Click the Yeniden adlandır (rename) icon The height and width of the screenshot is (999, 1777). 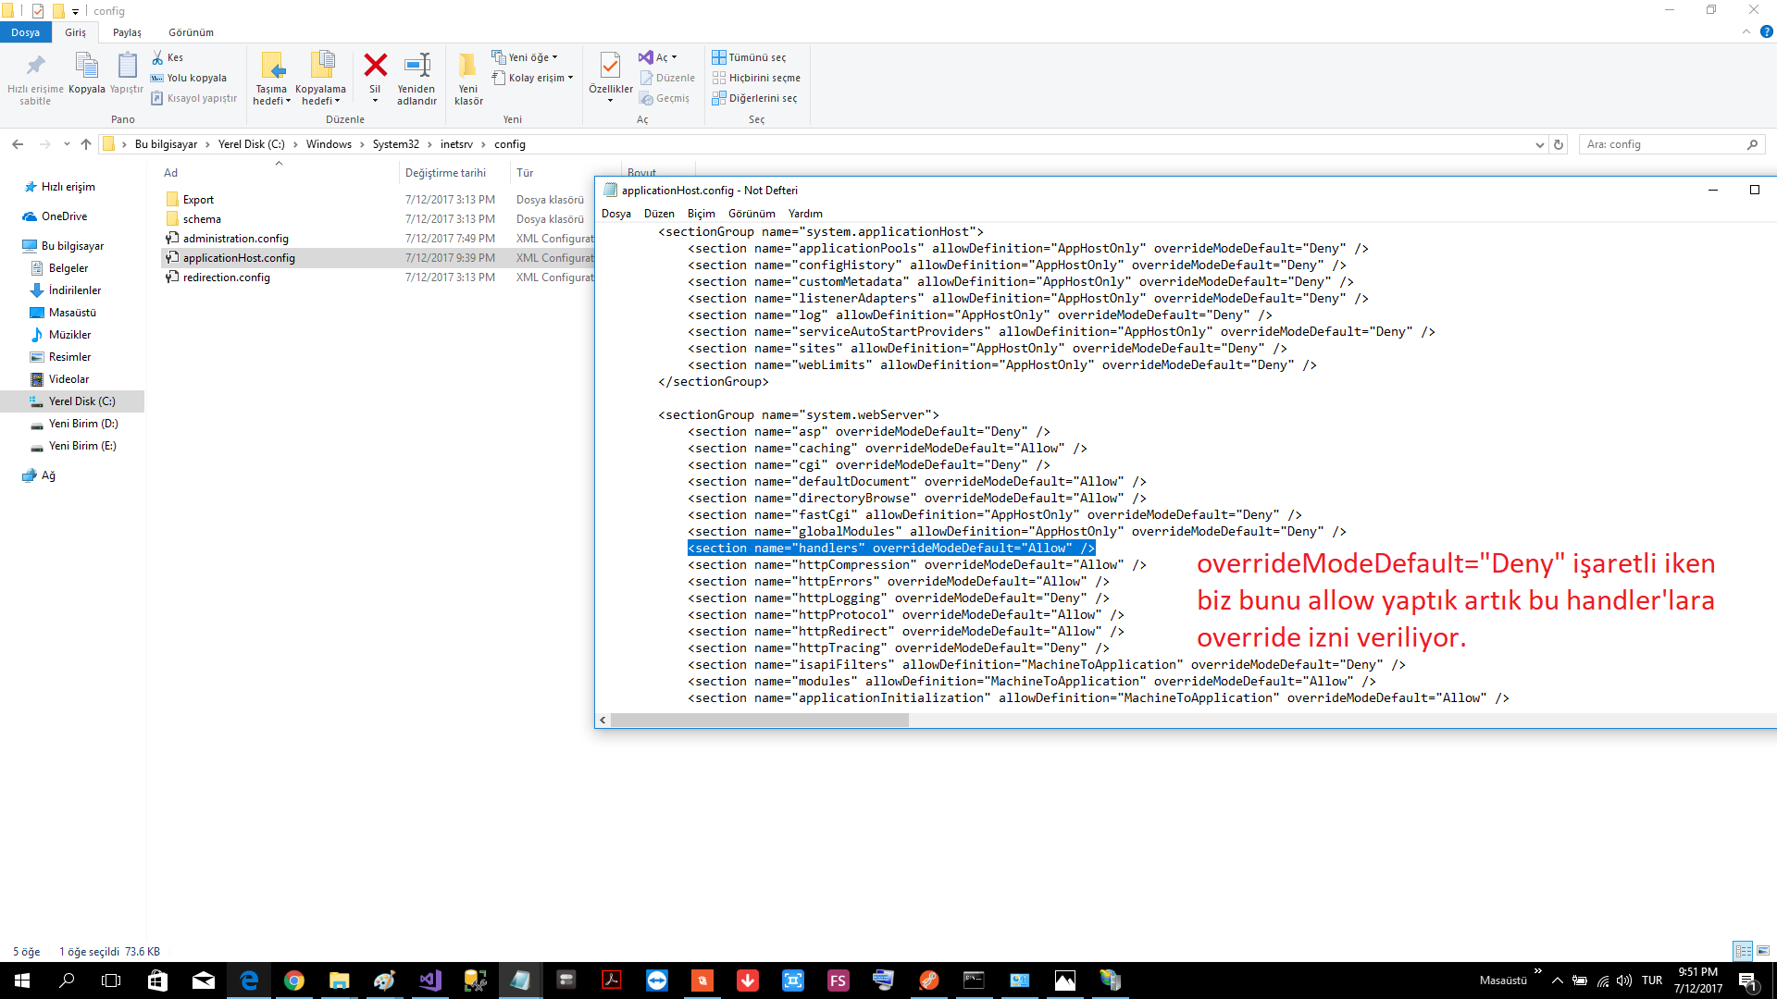[x=416, y=67]
